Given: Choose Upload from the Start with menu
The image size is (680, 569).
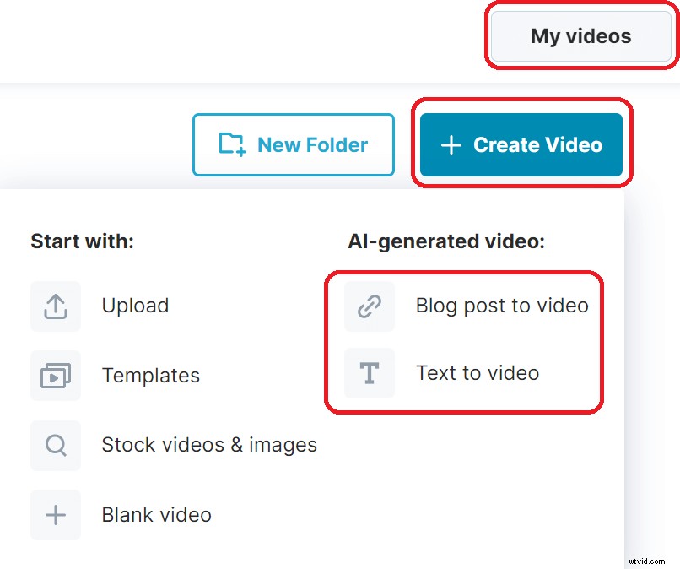Looking at the screenshot, I should click(135, 306).
